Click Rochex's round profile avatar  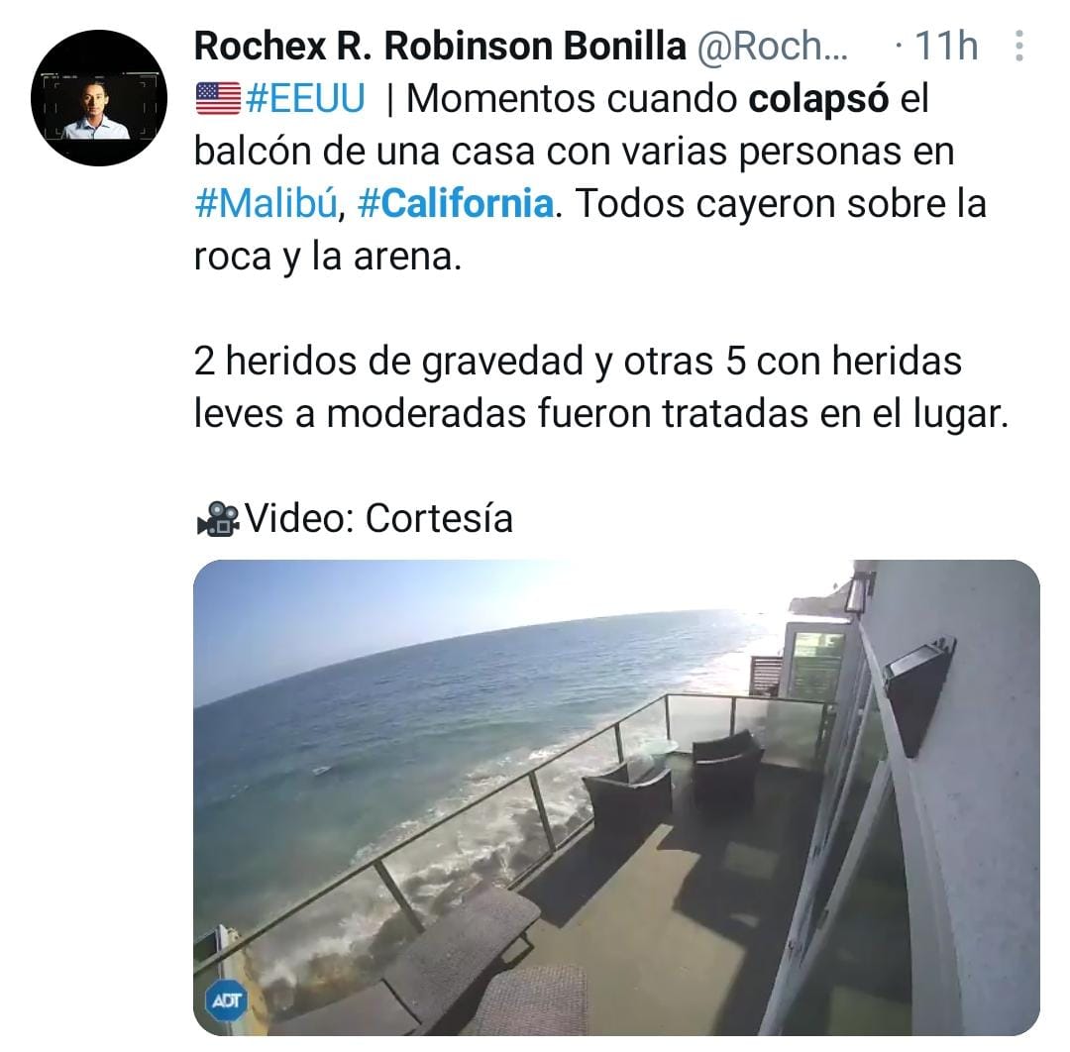99,97
